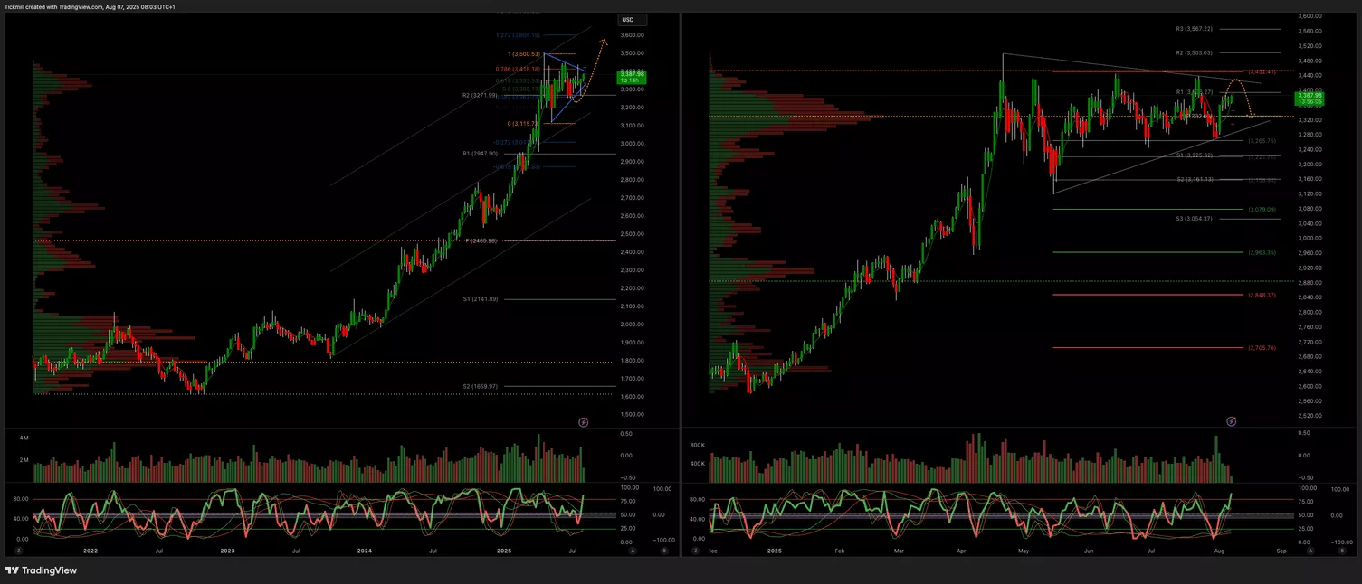Click the P (2465.98) pivot line label
The image size is (1362, 584).
click(x=481, y=240)
